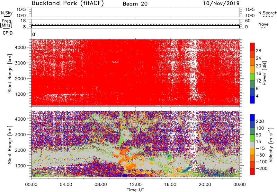Click the blue 200 velocity colorbar segment

[x=252, y=118]
